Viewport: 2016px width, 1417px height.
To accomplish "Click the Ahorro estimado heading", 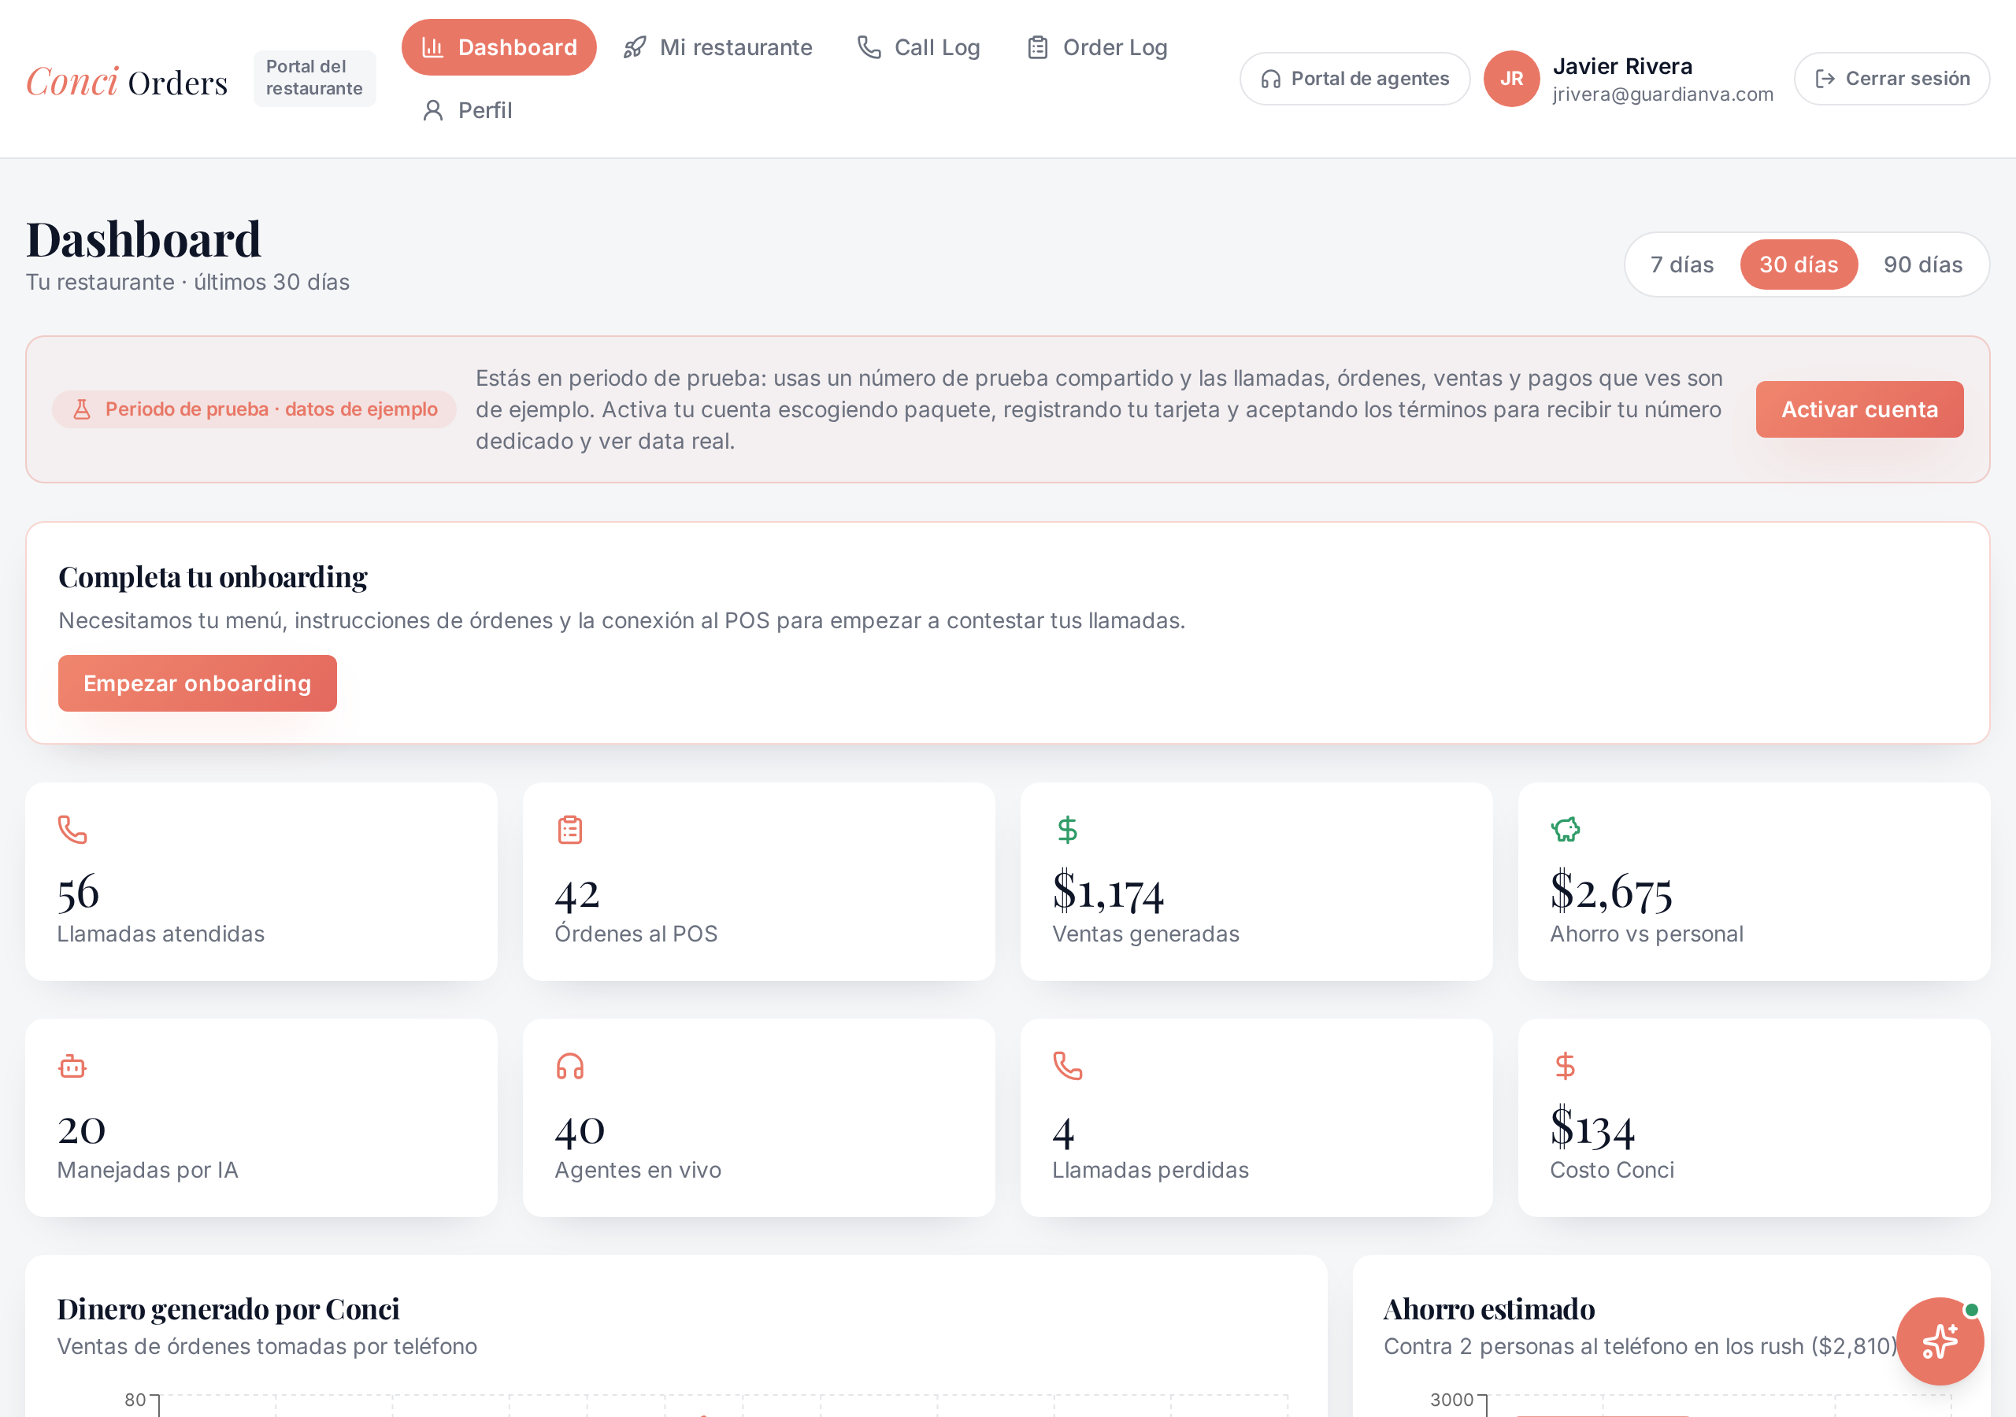I will tap(1489, 1309).
